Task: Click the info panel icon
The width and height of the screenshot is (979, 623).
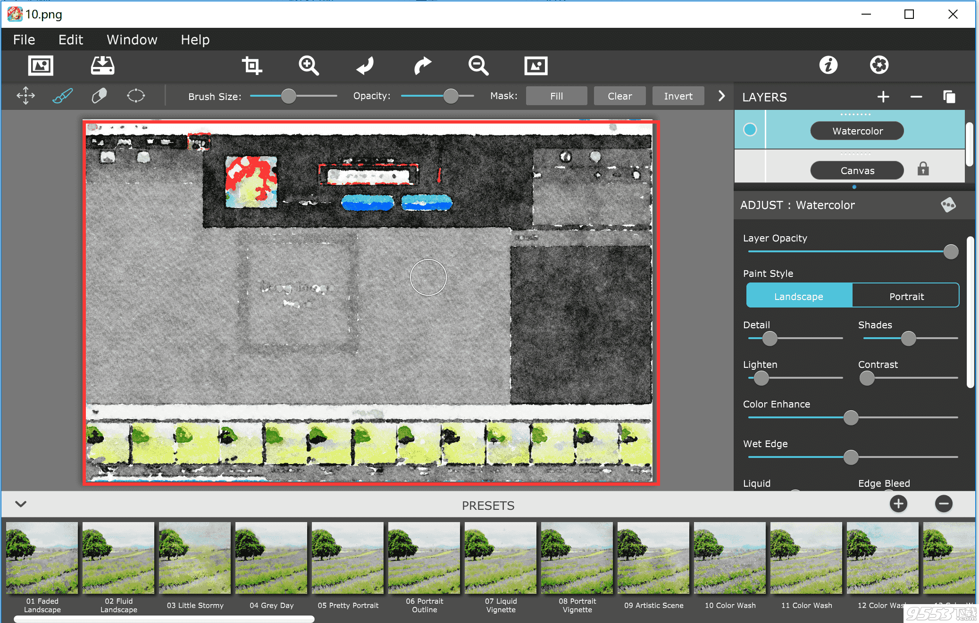Action: pos(829,65)
